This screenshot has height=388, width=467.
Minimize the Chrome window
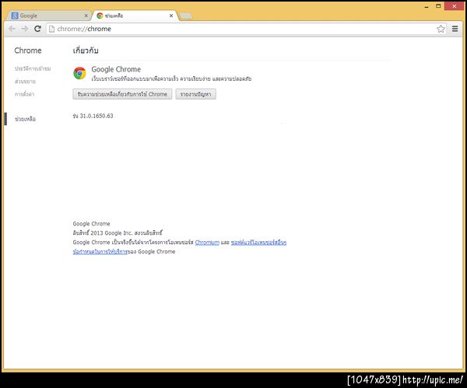coord(427,6)
